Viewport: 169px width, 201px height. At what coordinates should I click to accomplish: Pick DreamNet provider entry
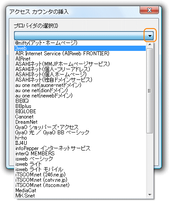pos(80,122)
